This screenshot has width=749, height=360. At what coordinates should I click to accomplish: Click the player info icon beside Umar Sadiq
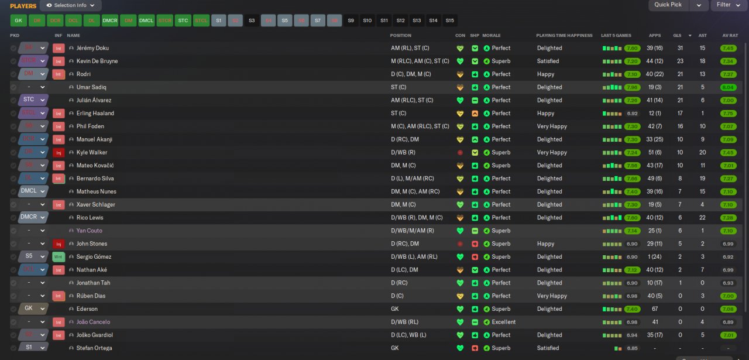[71, 87]
